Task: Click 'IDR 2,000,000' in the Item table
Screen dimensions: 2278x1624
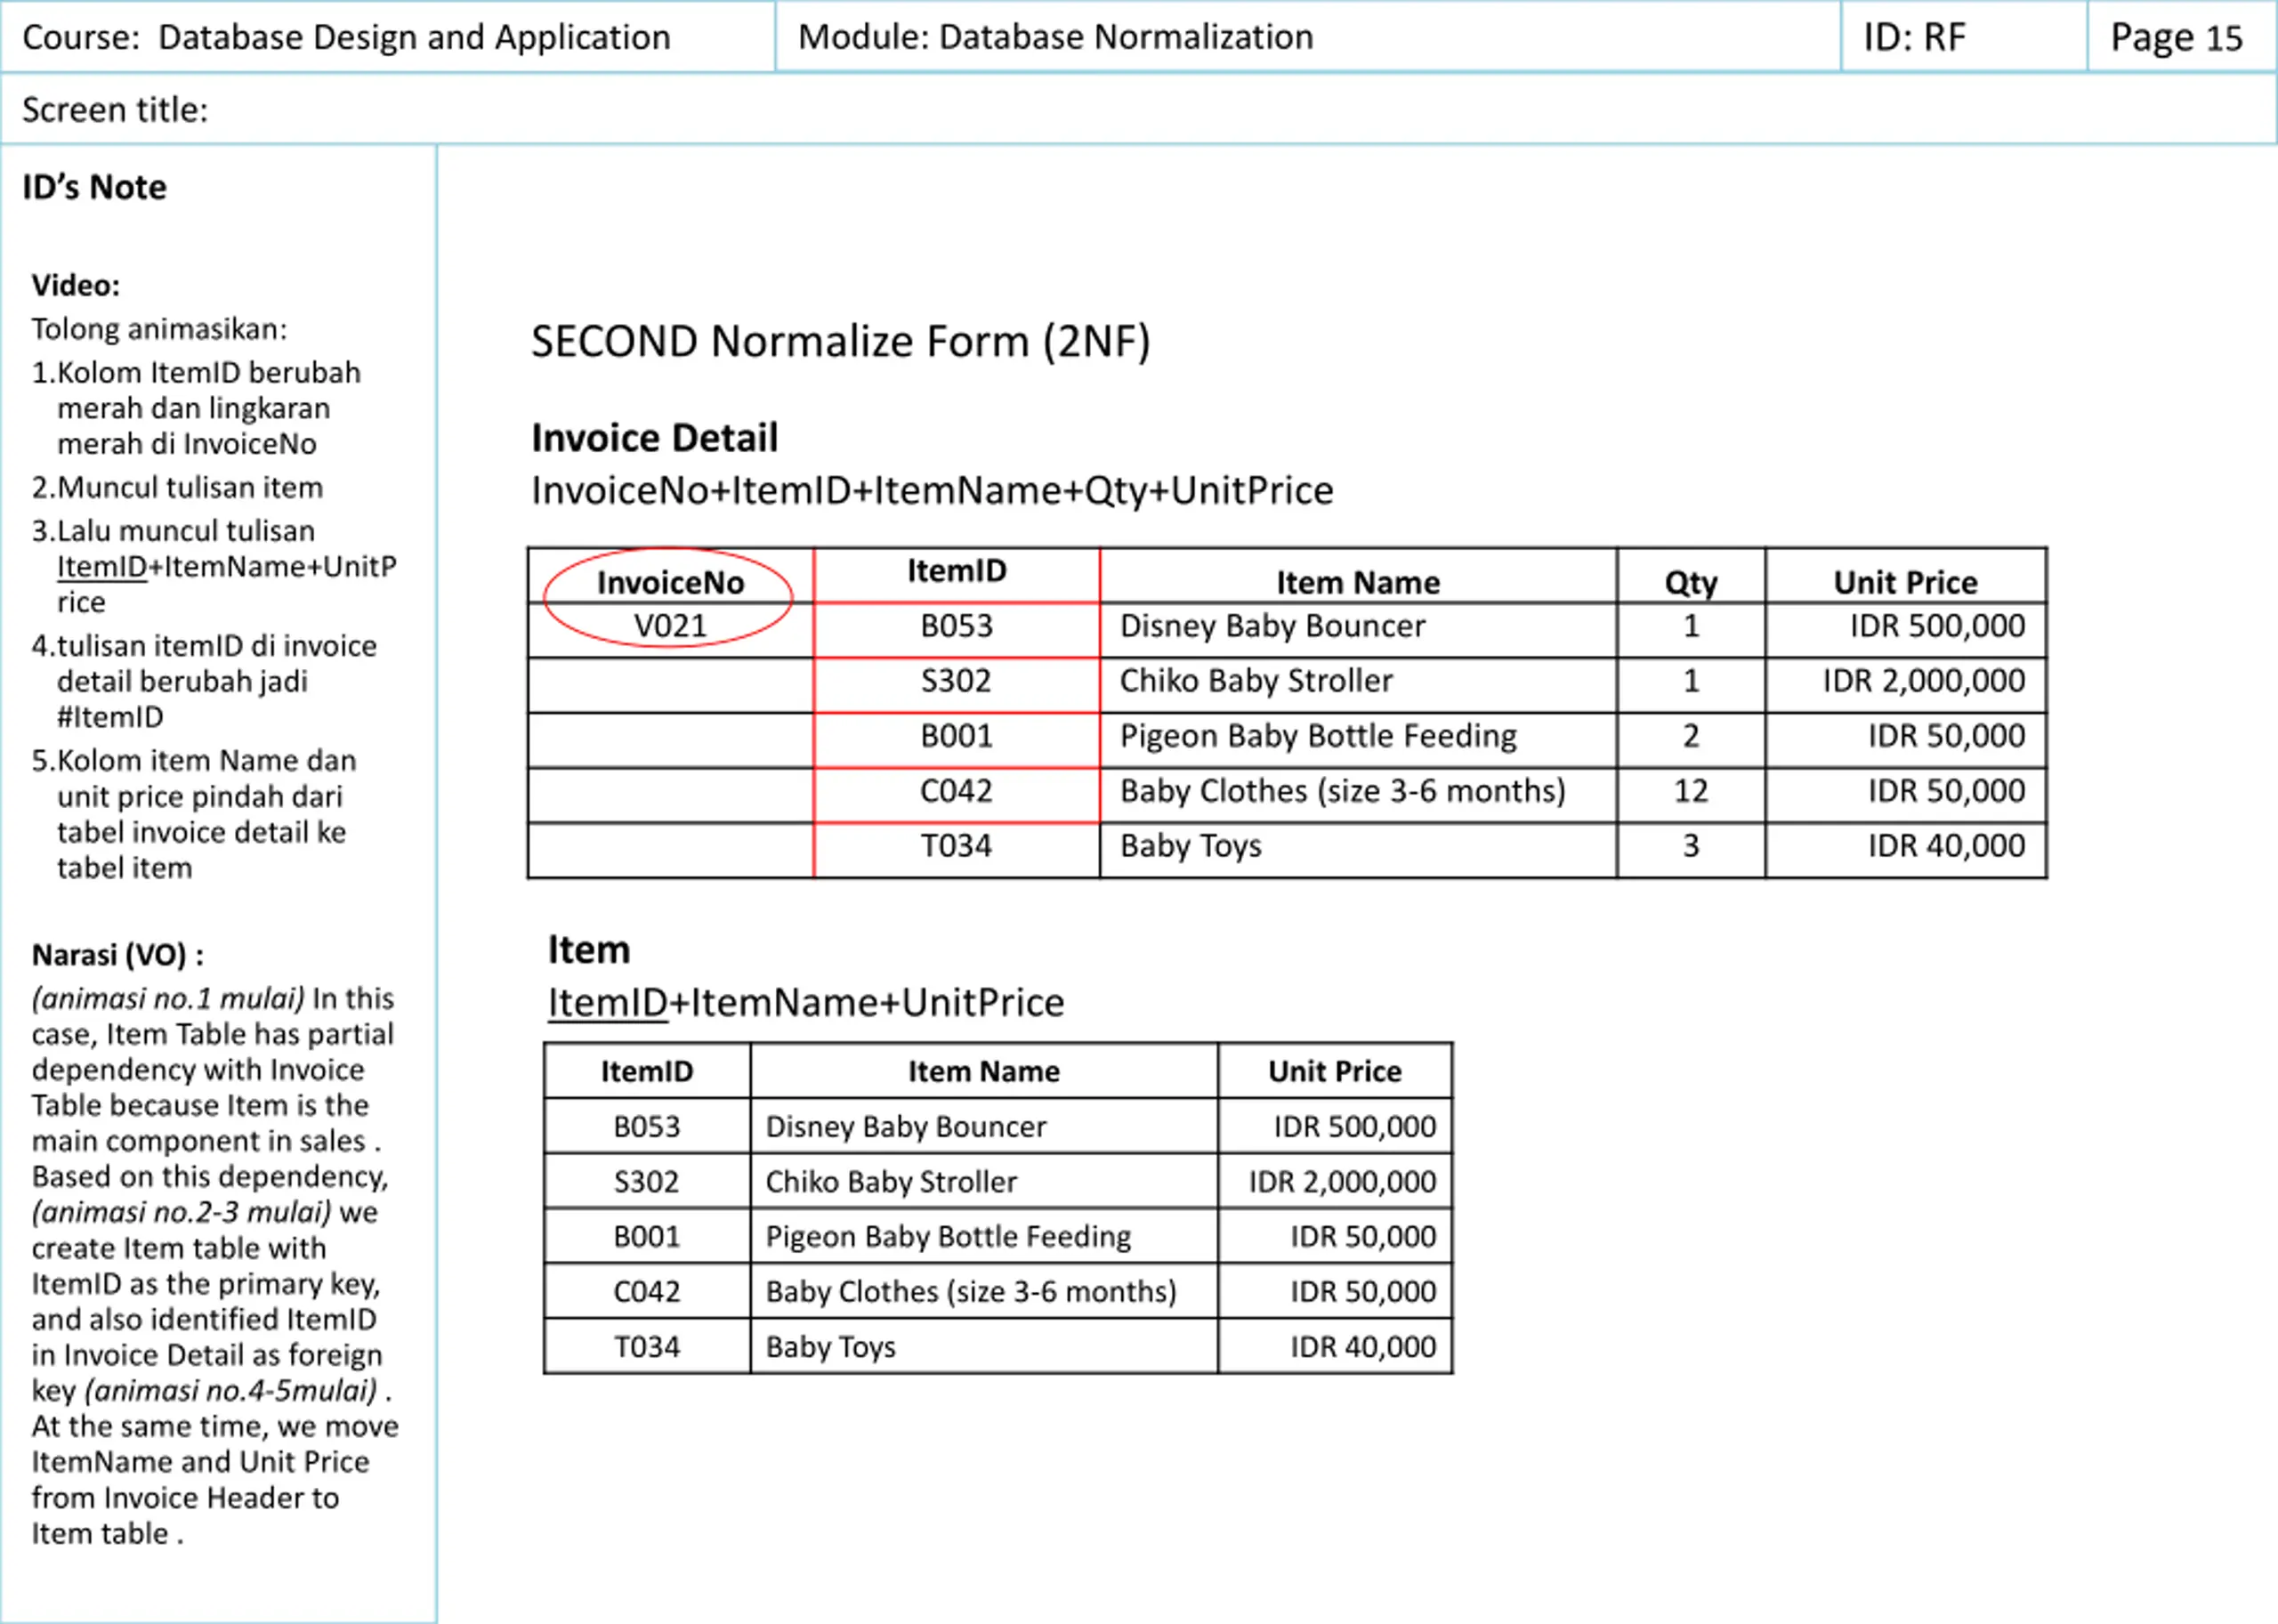Action: (x=1342, y=1182)
